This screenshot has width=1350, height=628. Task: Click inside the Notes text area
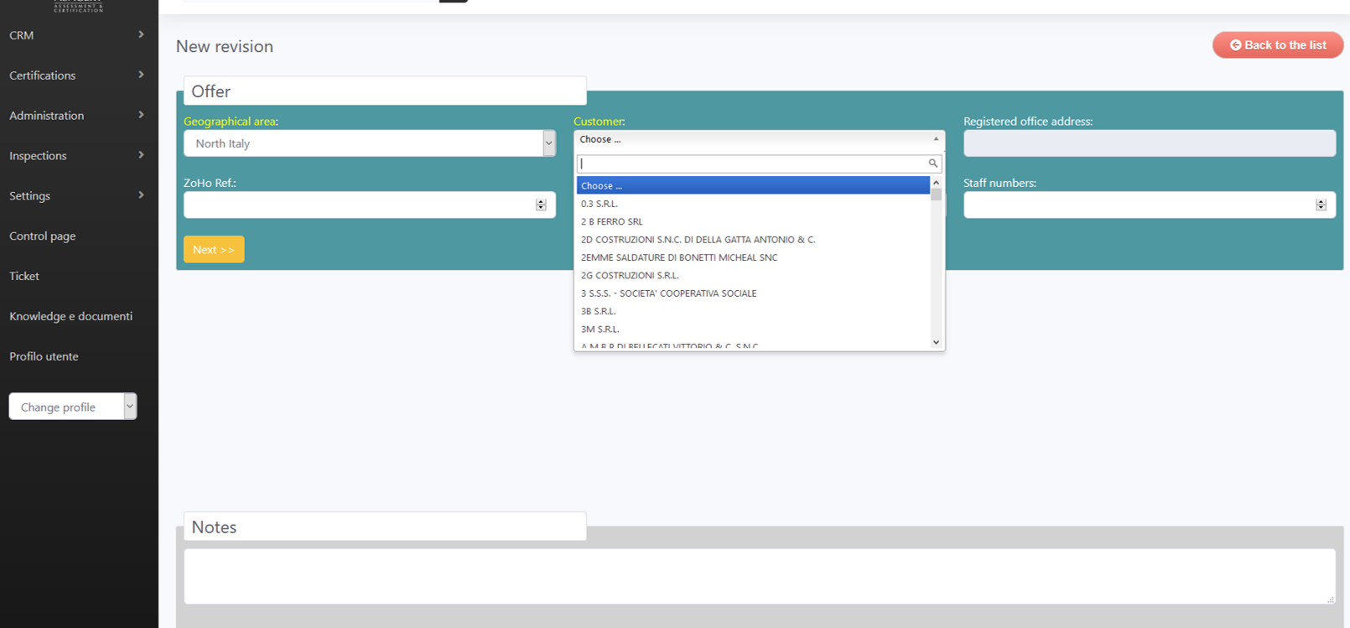[x=759, y=576]
